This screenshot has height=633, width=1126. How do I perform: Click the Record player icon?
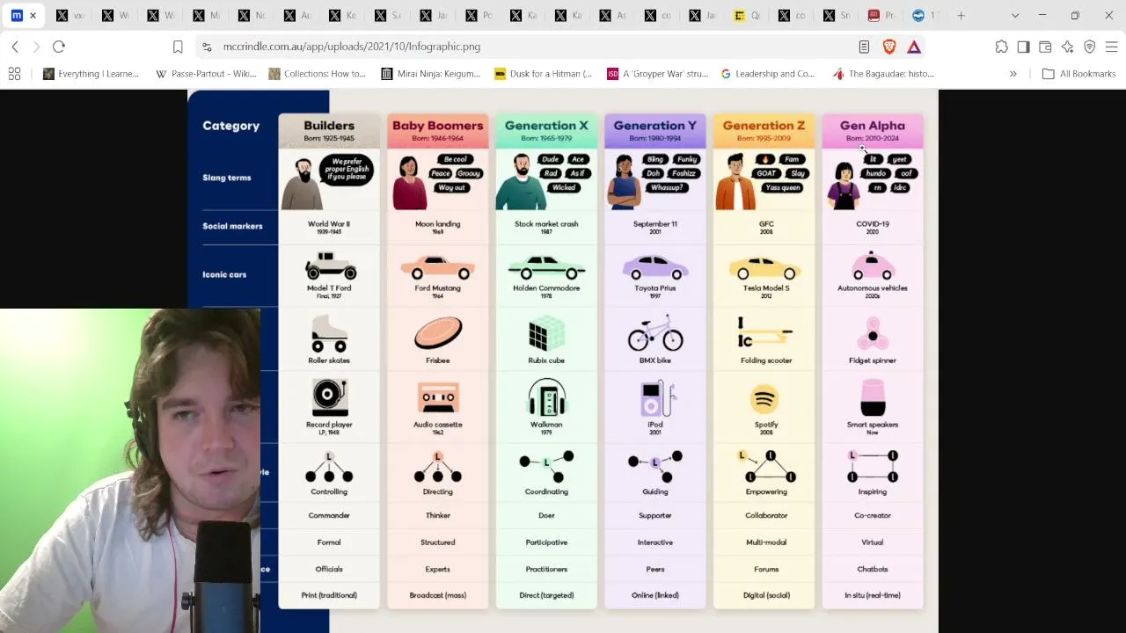329,397
